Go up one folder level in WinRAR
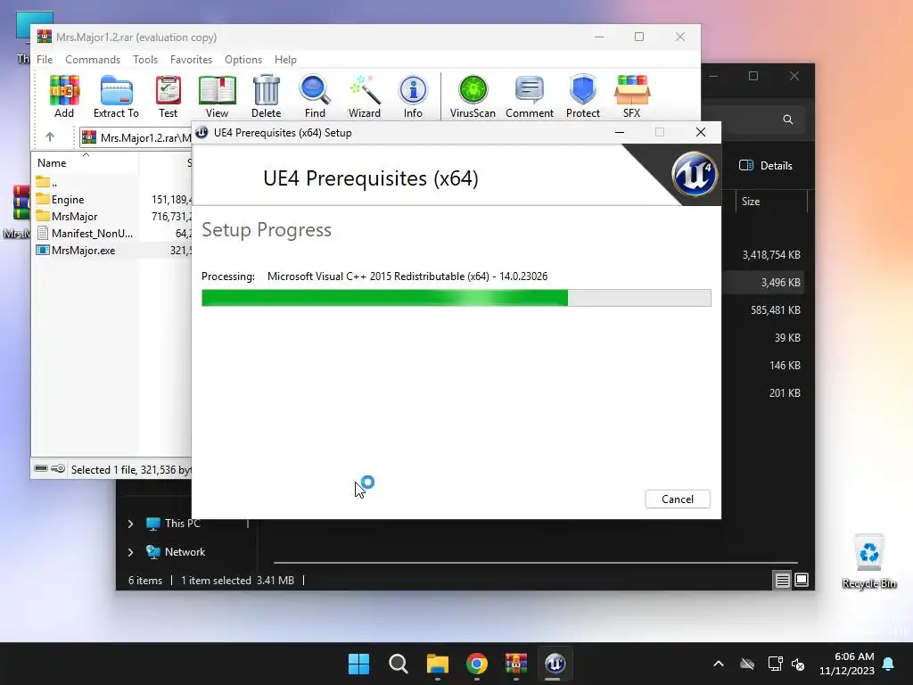Image resolution: width=913 pixels, height=685 pixels. coord(50,137)
